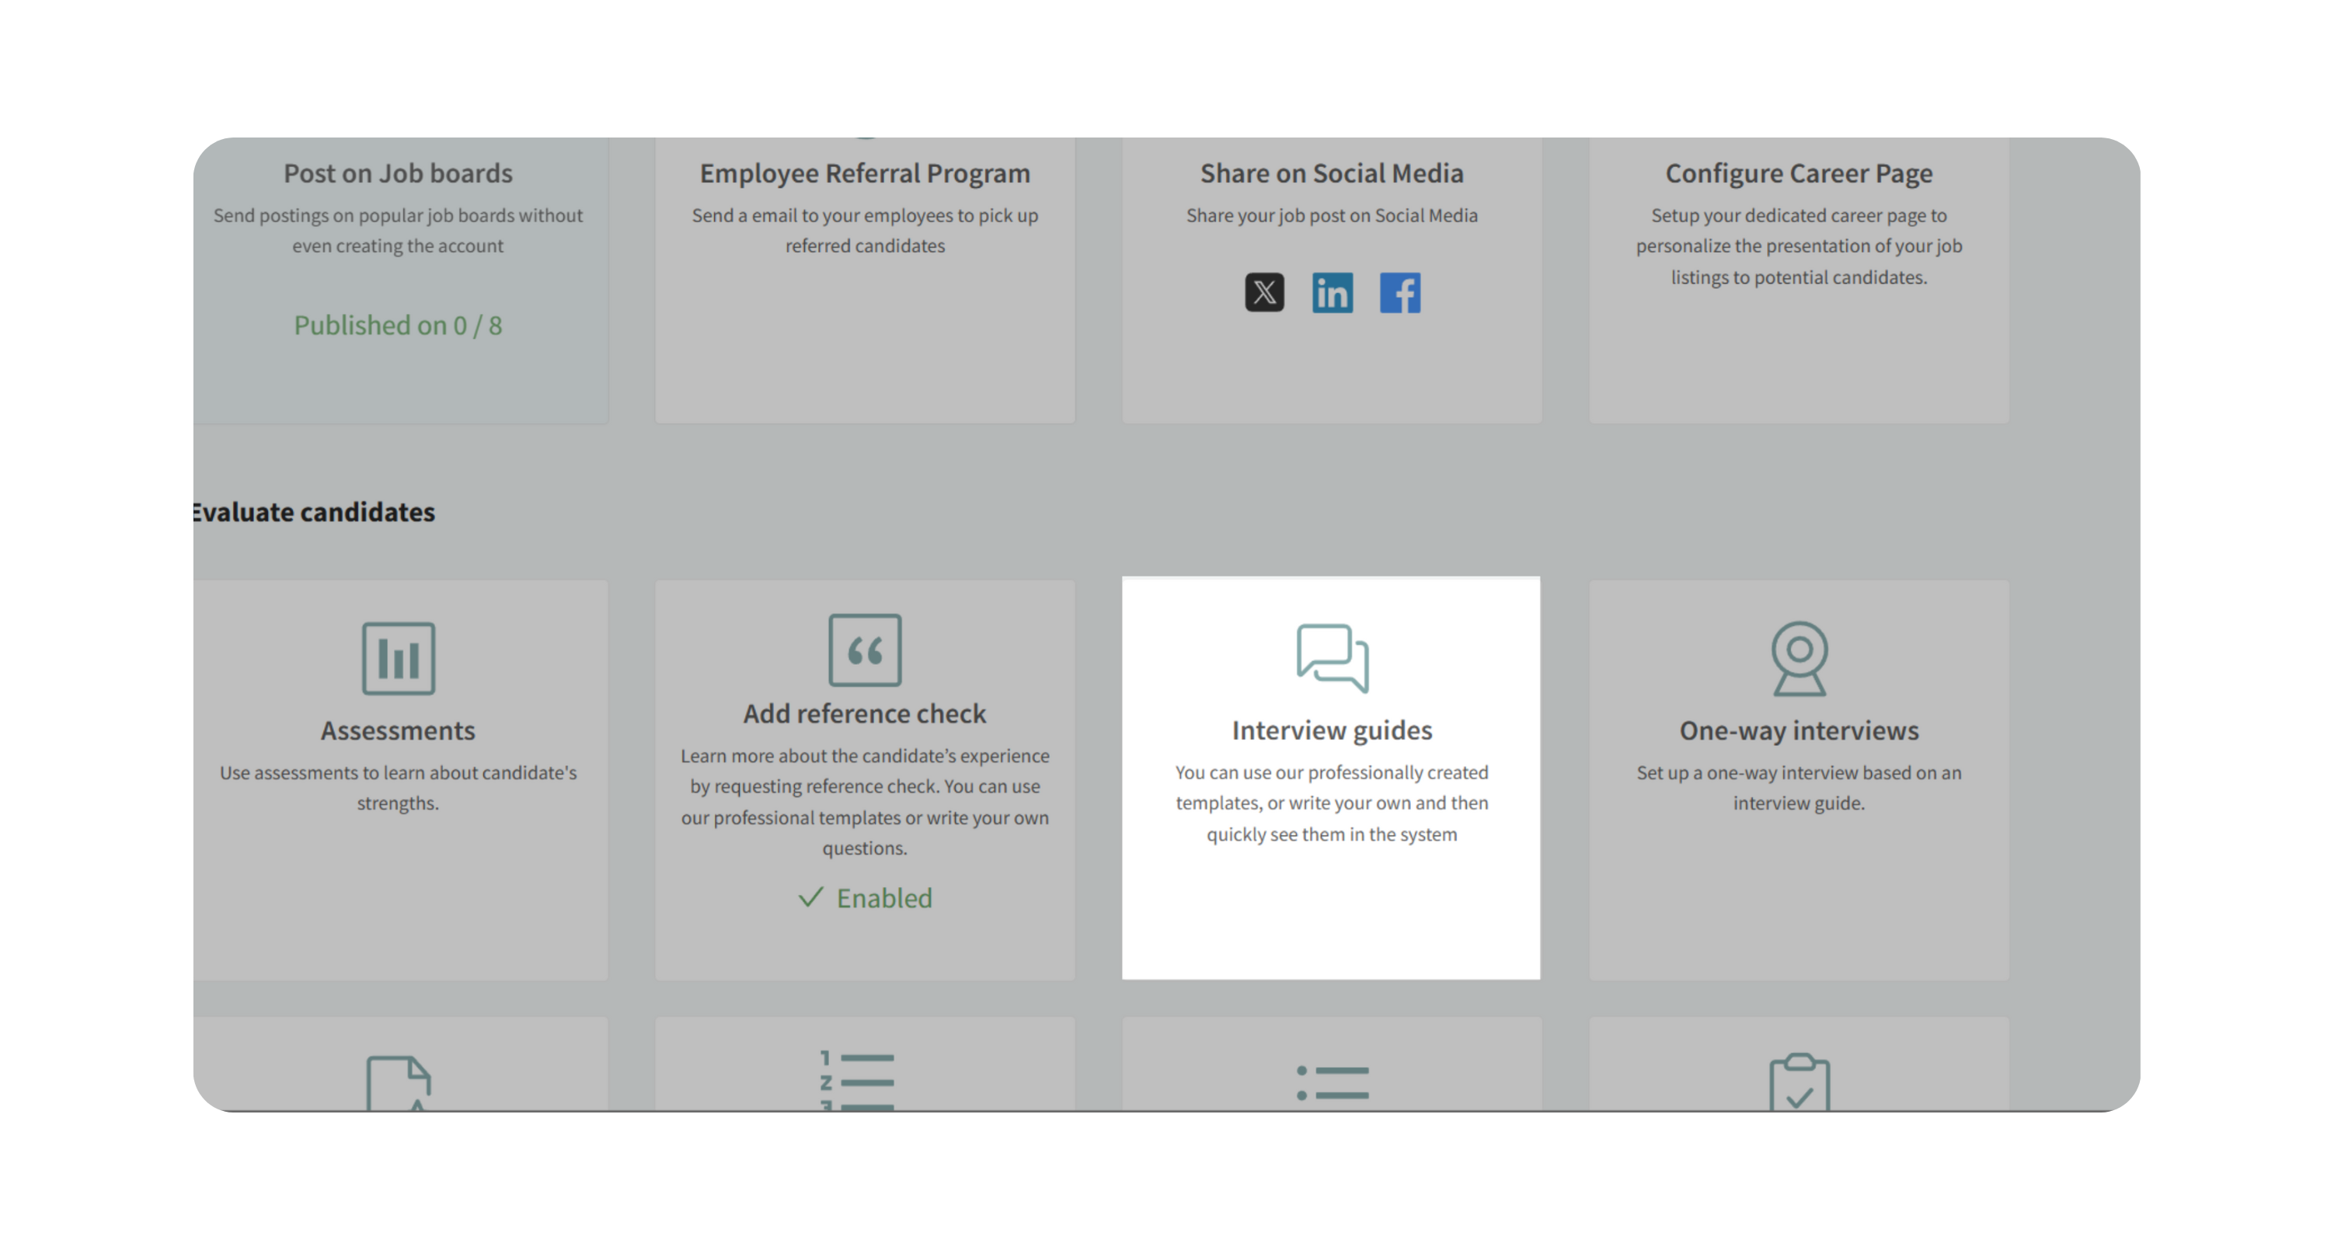Click the clipboard checkmark icon
Viewport: 2331px width, 1250px height.
point(1799,1081)
